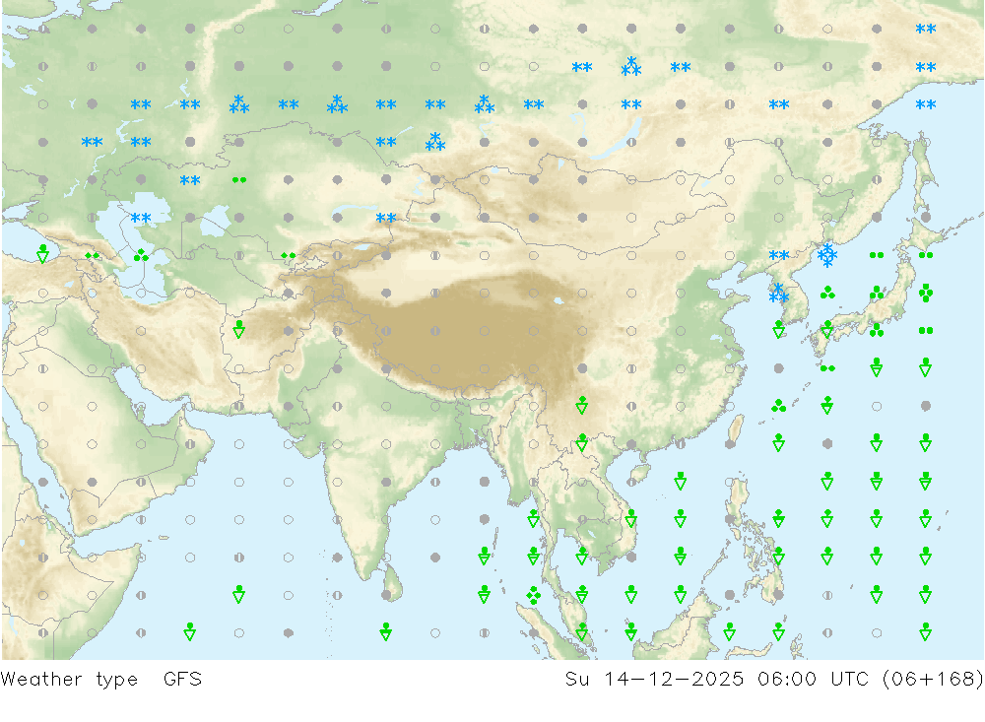Screen dimensions: 985x722
Task: Click the green shower symbol on the Black Sea's eastern shore
Action: [x=42, y=254]
